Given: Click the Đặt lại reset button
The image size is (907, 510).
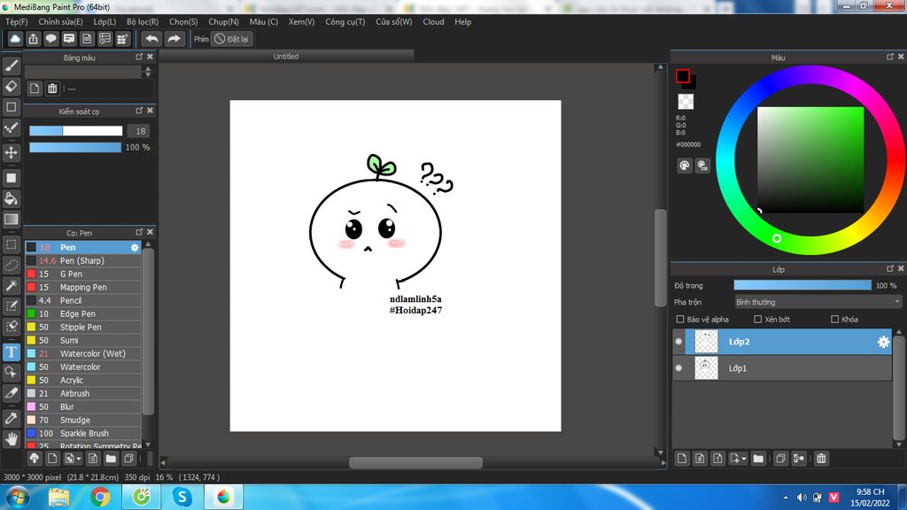Looking at the screenshot, I should pyautogui.click(x=231, y=39).
